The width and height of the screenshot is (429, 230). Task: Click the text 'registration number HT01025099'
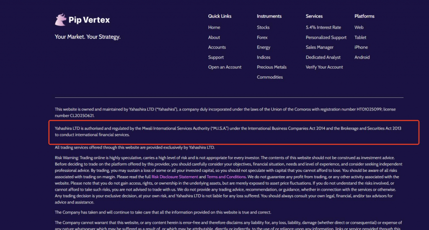click(351, 109)
